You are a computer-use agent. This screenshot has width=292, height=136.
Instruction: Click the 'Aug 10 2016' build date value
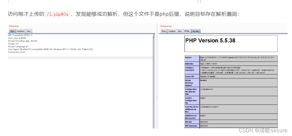[x=208, y=64]
